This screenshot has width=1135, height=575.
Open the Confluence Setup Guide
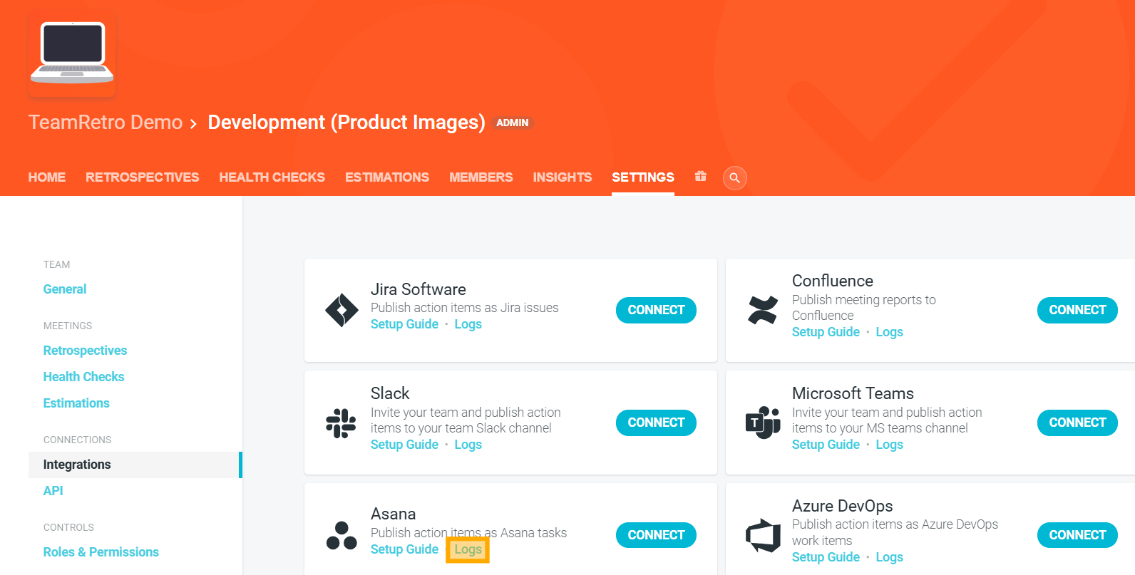pyautogui.click(x=826, y=332)
